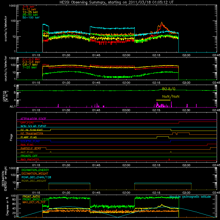
Task: Click the Flags axis title
Action: (11, 137)
